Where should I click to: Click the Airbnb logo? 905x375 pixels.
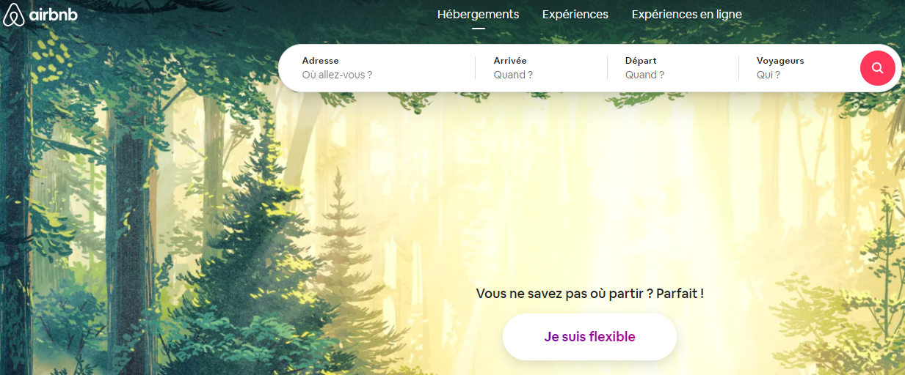coord(40,15)
